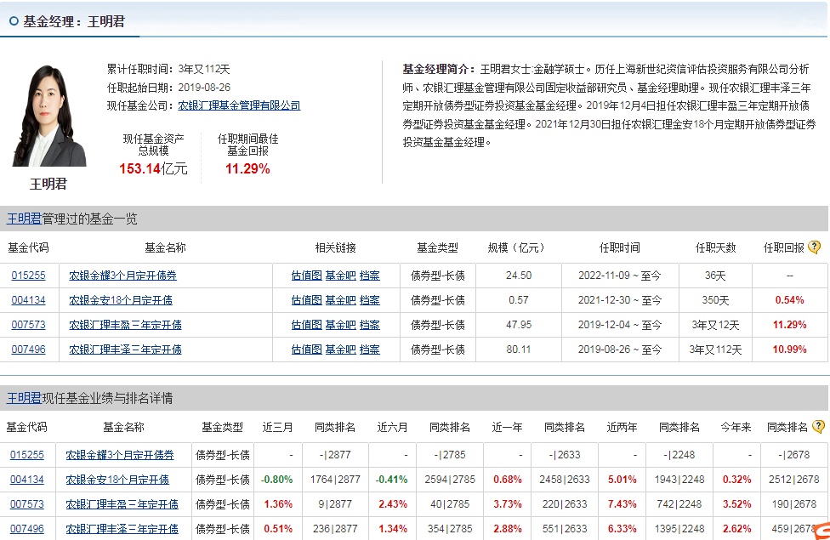Open fund code 007496 in performance ranking table
This screenshot has width=830, height=540.
[x=27, y=528]
